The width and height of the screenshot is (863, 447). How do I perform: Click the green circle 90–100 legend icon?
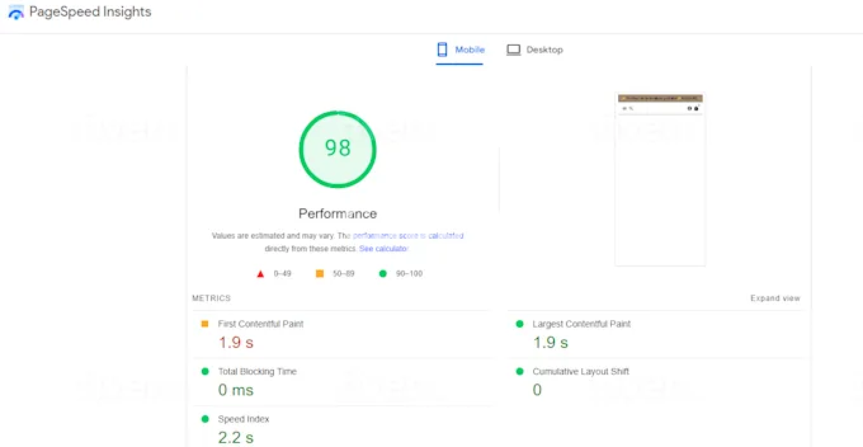383,273
